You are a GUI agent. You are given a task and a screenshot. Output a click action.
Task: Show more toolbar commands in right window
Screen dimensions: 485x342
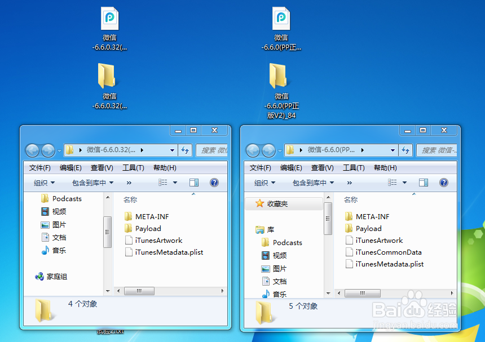tap(350, 183)
